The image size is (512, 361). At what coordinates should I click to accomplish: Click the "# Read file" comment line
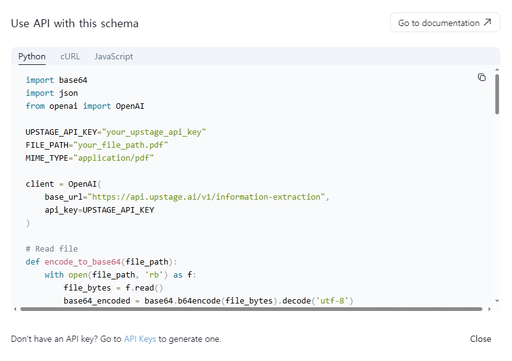point(52,248)
